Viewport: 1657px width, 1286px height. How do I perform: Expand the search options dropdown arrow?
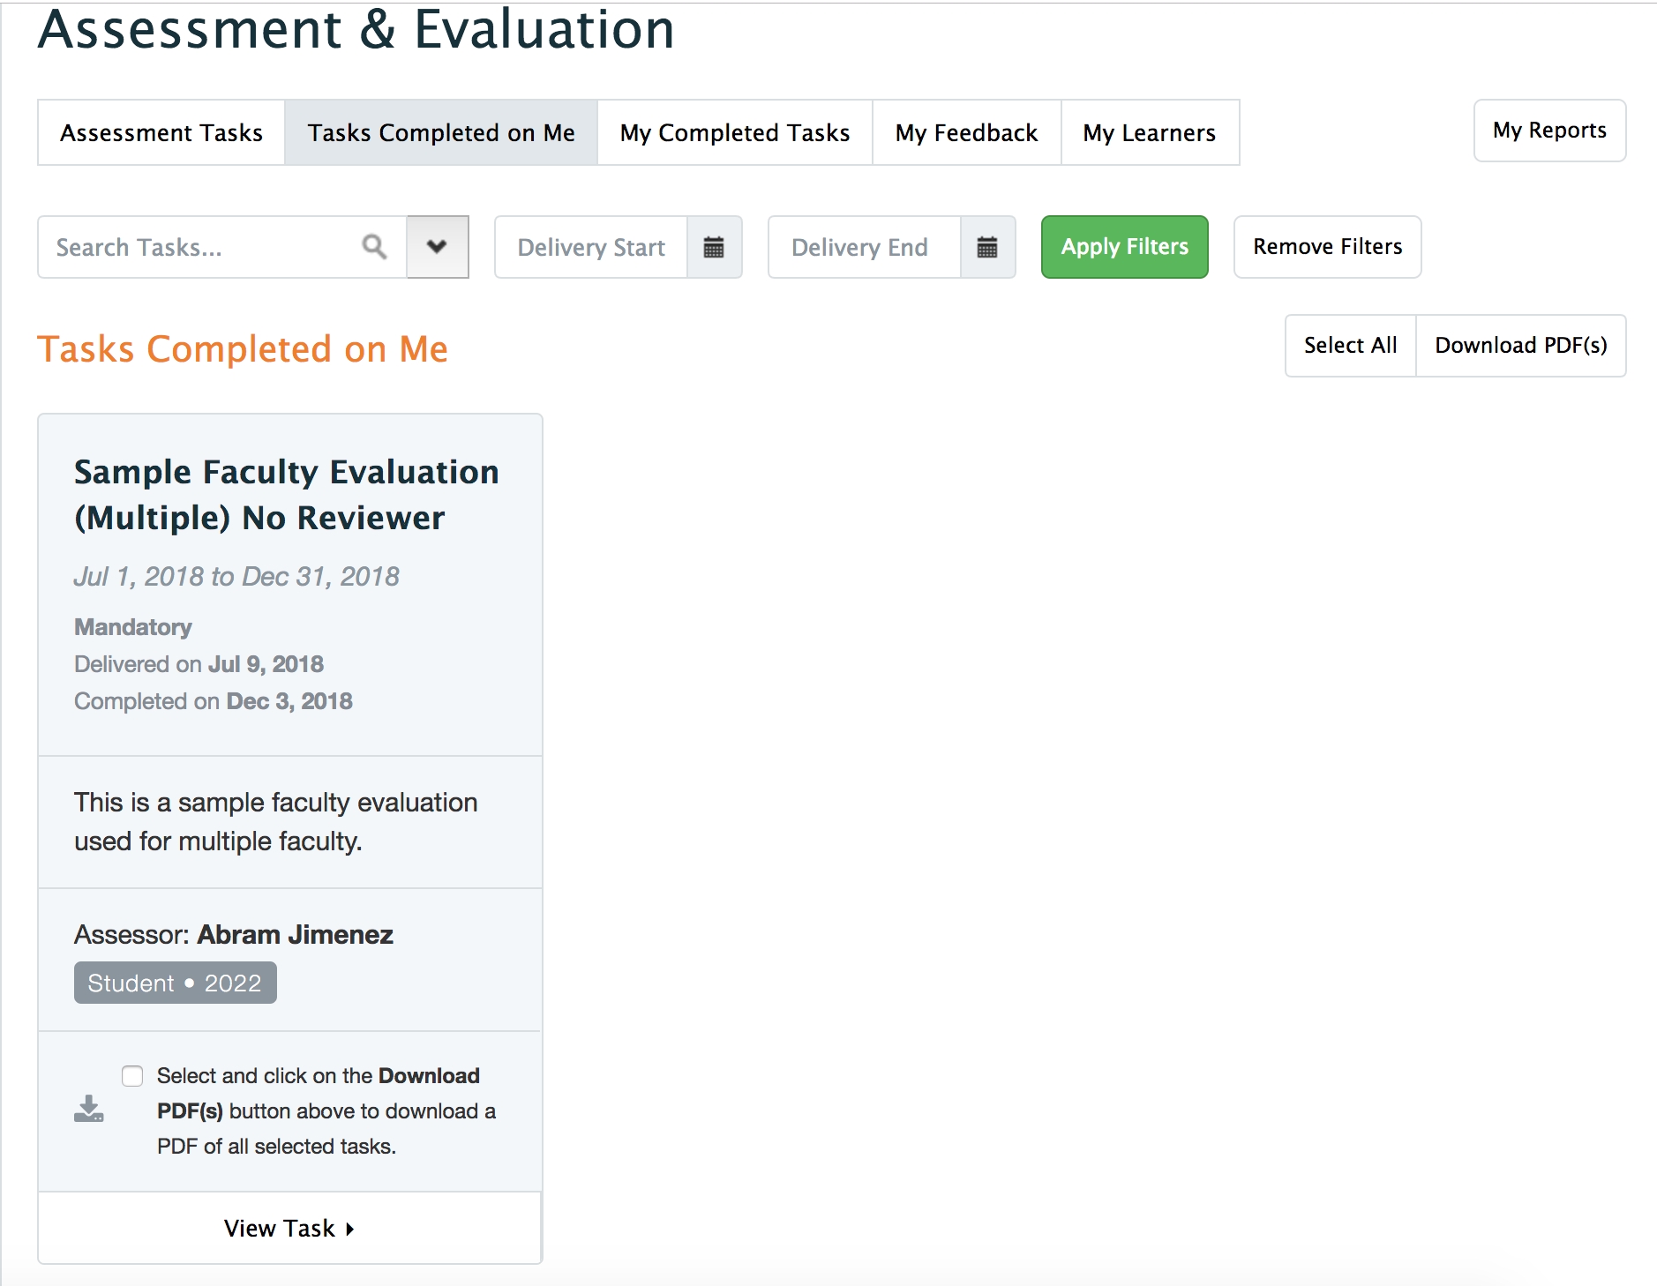(437, 247)
